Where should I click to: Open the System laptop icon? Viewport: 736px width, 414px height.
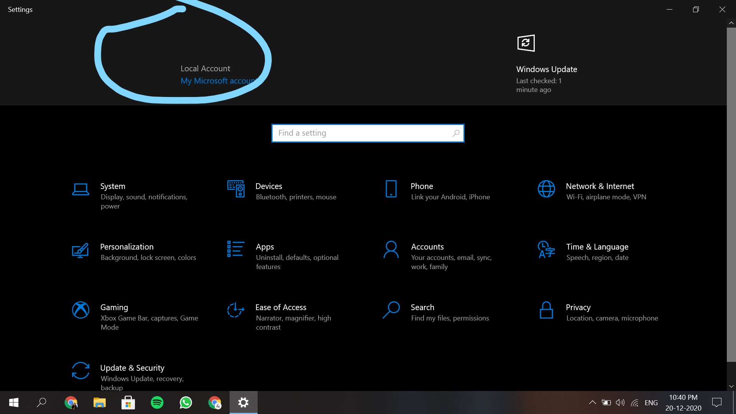[x=80, y=189]
